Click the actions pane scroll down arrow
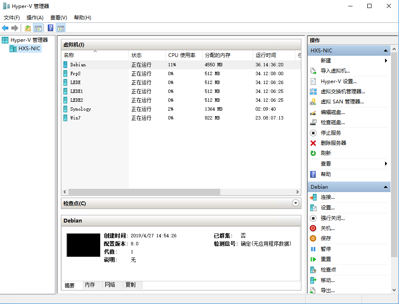 394,290
